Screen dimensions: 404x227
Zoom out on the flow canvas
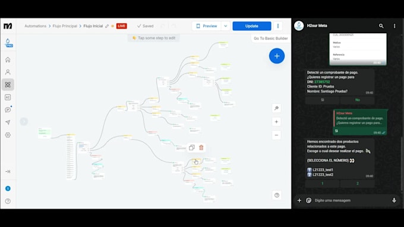coord(276,135)
